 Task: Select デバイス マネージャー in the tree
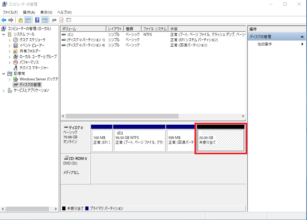point(34,68)
